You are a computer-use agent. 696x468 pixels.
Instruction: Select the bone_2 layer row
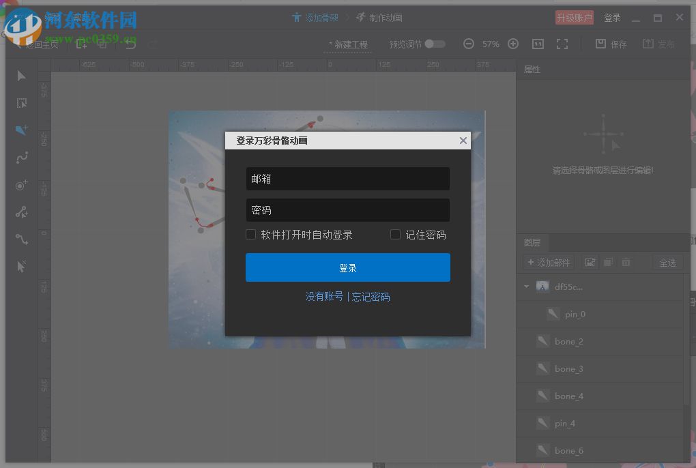tap(599, 342)
